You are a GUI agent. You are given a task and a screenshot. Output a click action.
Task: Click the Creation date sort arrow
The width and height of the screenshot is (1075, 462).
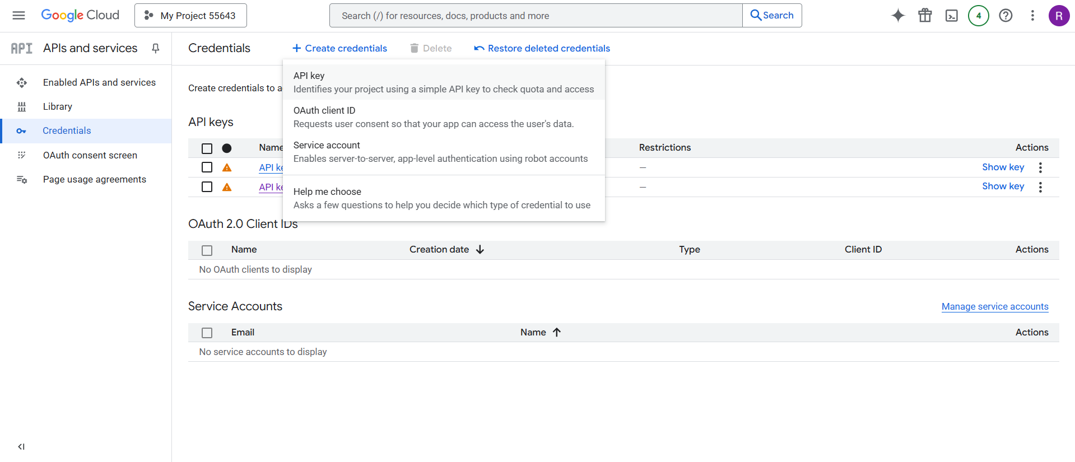[x=480, y=249]
